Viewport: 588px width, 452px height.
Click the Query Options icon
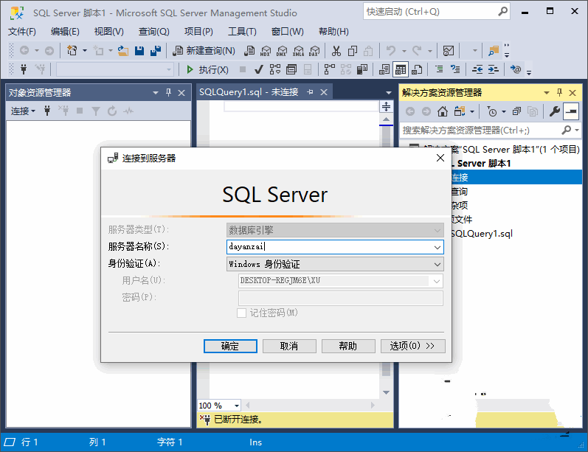tap(291, 70)
